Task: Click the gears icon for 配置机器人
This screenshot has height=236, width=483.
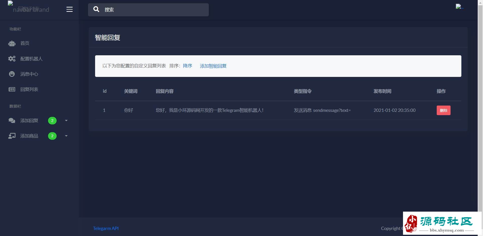Action: (x=12, y=59)
